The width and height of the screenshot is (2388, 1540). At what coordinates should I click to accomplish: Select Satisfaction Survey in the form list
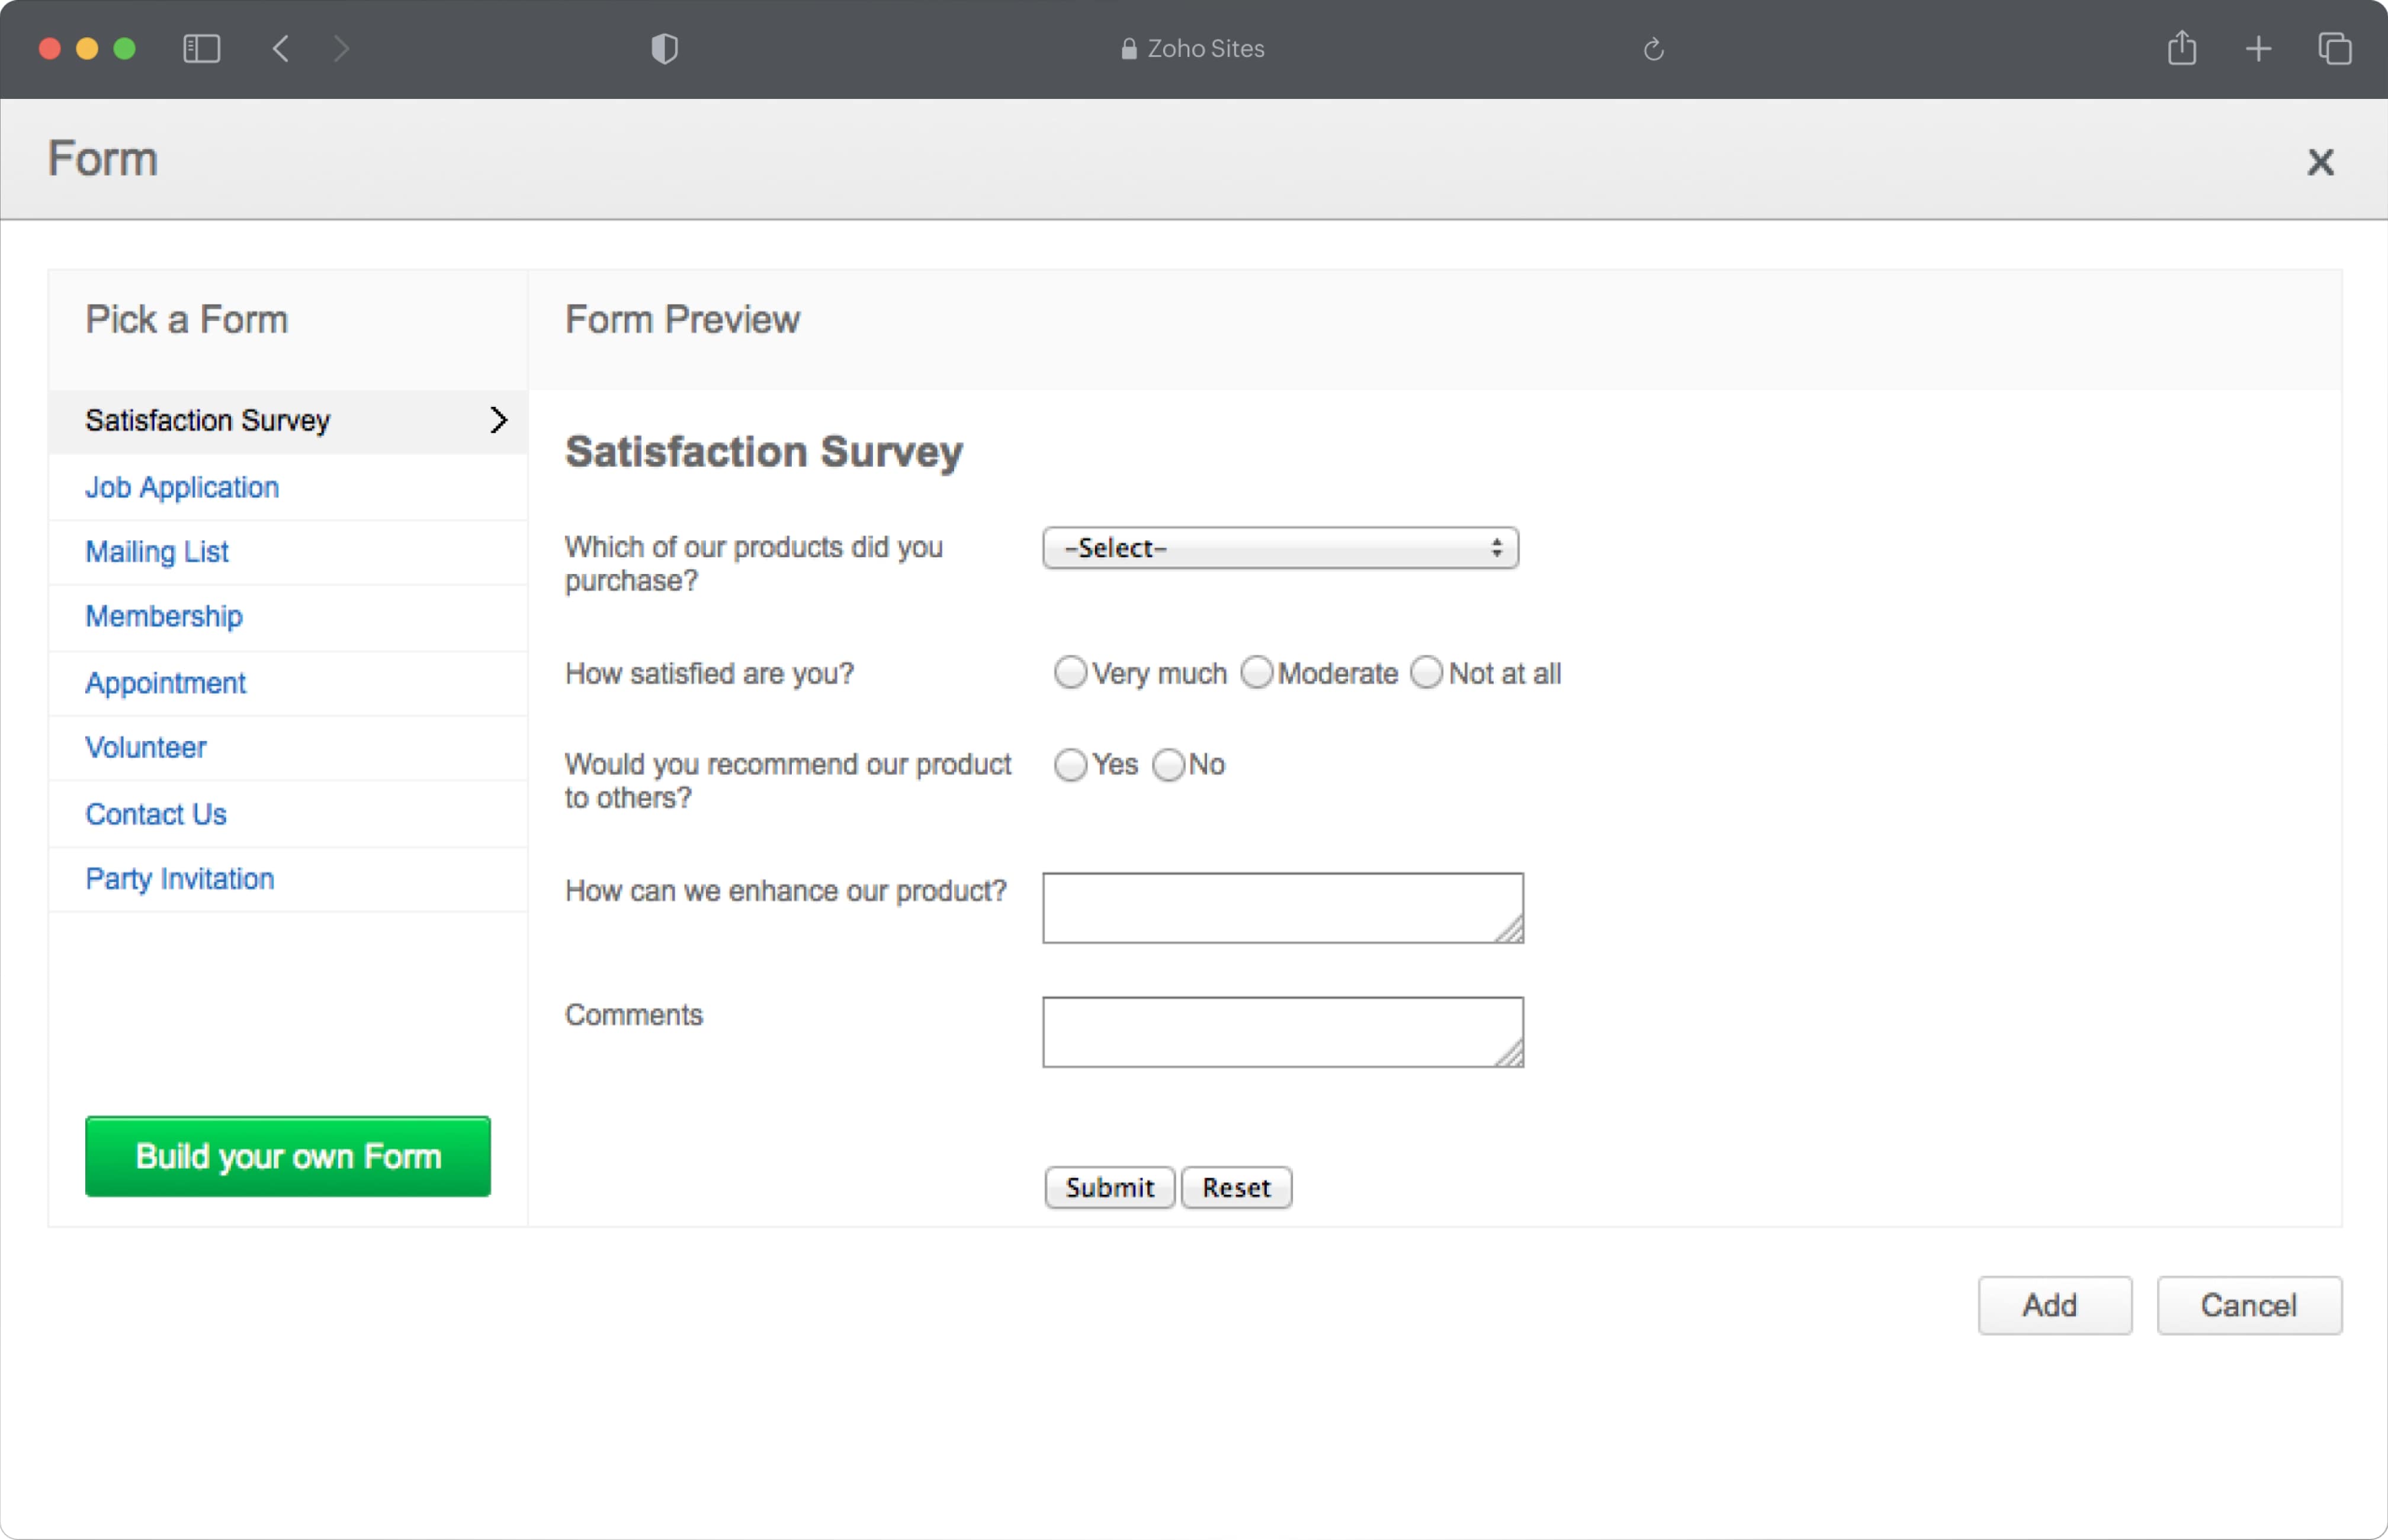(288, 421)
